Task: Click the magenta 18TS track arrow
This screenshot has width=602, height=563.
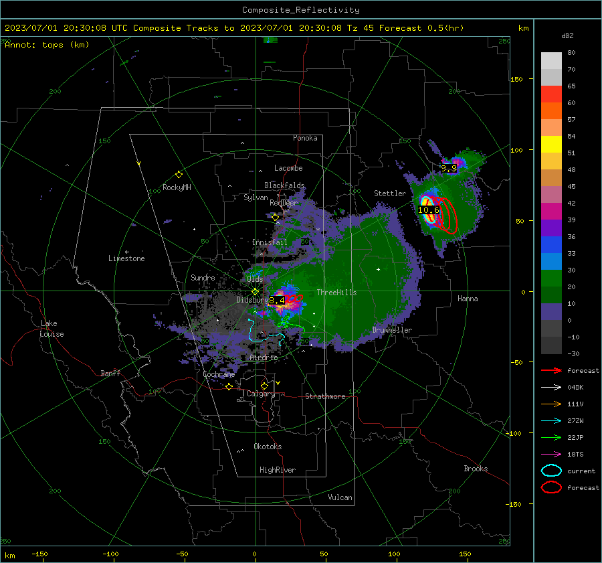Action: tap(551, 455)
